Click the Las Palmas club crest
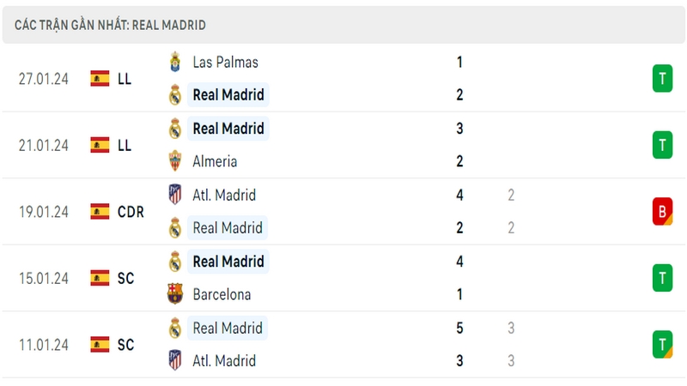This screenshot has height=386, width=687. [175, 62]
